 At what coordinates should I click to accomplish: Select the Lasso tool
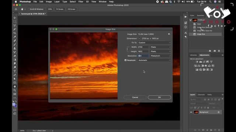[x=15, y=25]
